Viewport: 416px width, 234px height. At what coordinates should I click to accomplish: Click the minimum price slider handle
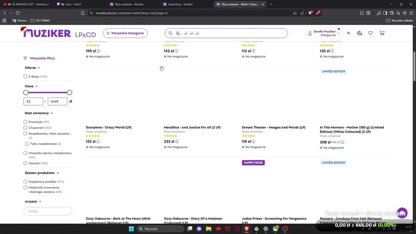click(26, 93)
